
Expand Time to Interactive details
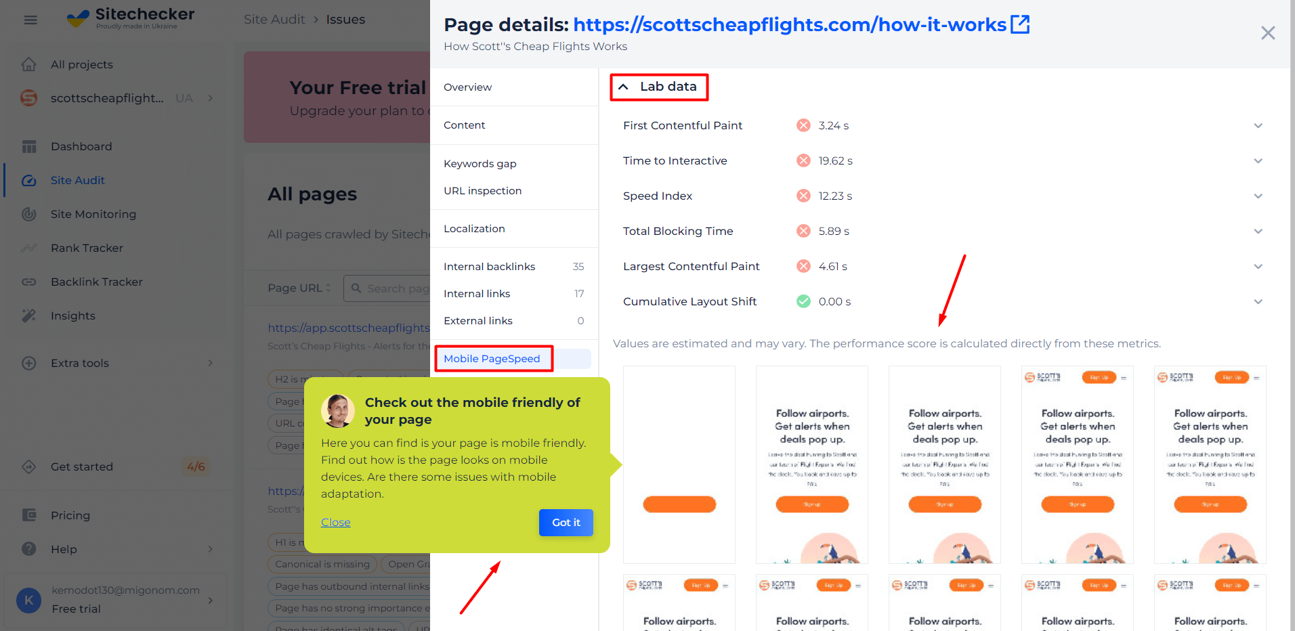1258,160
